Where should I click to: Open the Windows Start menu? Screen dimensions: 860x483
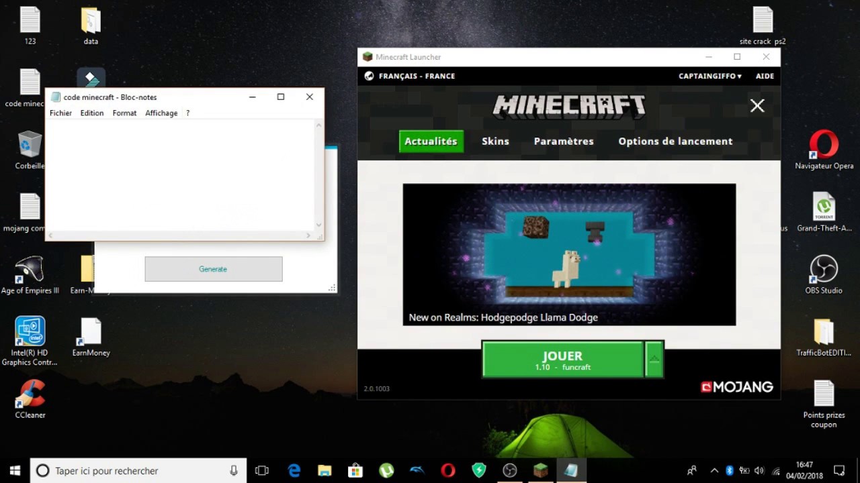[15, 471]
